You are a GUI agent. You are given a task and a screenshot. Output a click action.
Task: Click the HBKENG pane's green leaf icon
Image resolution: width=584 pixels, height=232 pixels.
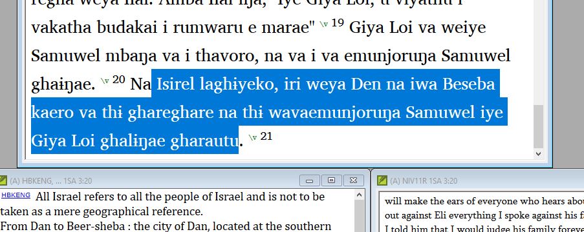pos(3,181)
